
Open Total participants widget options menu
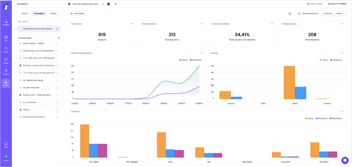point(202,24)
